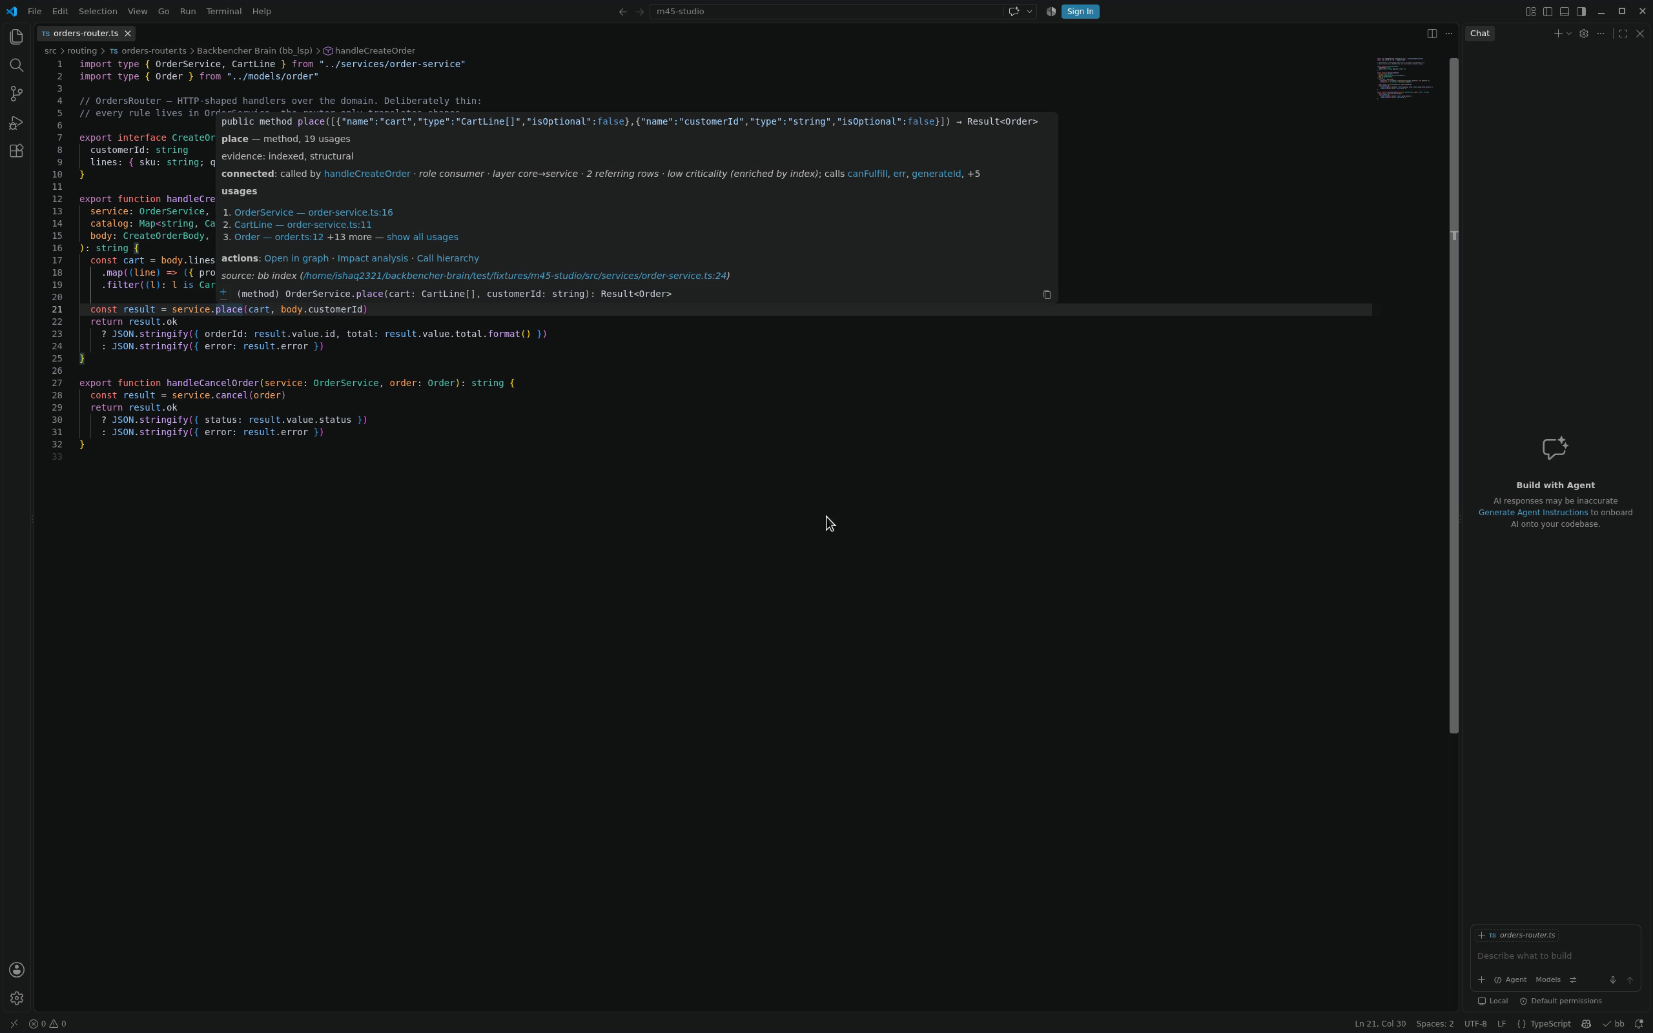
Task: Open the Agent mode picker
Action: point(1510,979)
